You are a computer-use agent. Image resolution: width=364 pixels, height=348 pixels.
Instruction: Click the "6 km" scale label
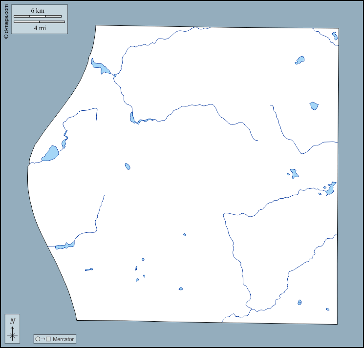pos(38,11)
